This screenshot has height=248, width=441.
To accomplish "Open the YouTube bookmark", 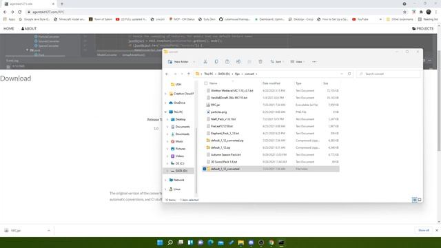I will [360, 19].
